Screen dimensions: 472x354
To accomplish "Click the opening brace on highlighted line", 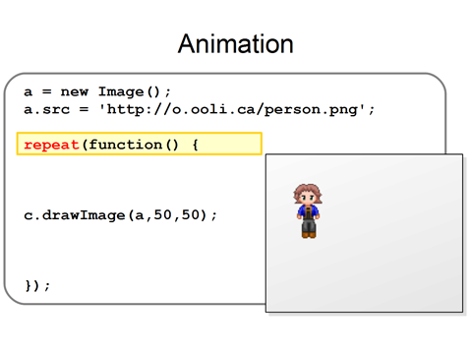I will (x=196, y=145).
